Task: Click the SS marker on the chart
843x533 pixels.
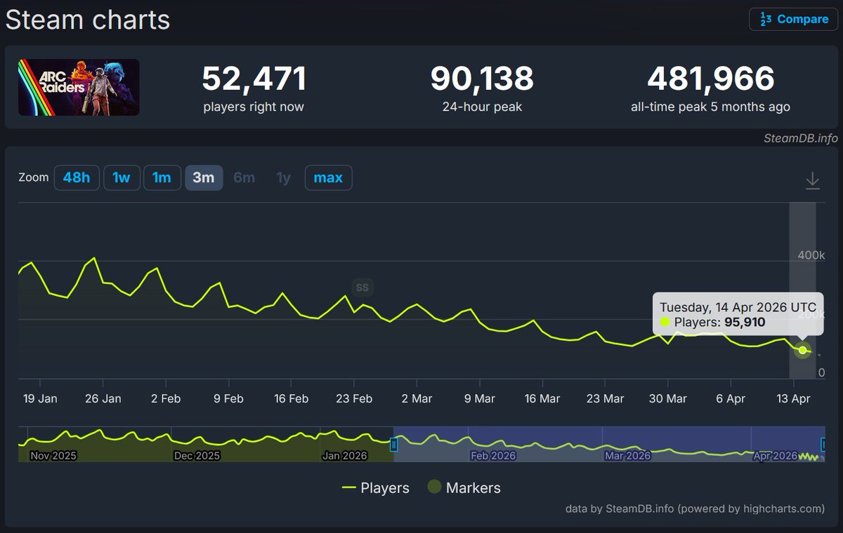Action: point(362,287)
